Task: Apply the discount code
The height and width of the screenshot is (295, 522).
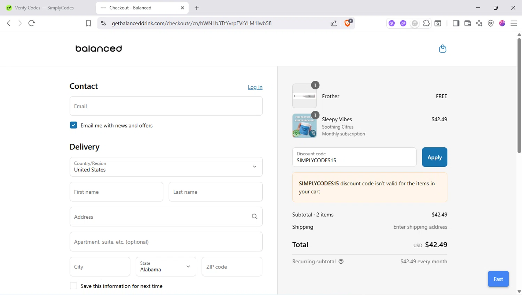Action: (x=435, y=157)
